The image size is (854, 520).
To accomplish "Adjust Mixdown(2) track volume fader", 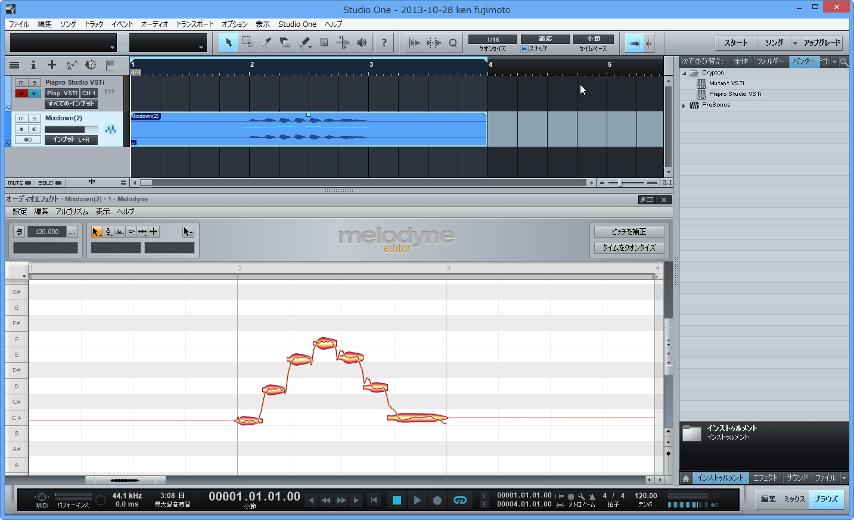I will pyautogui.click(x=72, y=129).
